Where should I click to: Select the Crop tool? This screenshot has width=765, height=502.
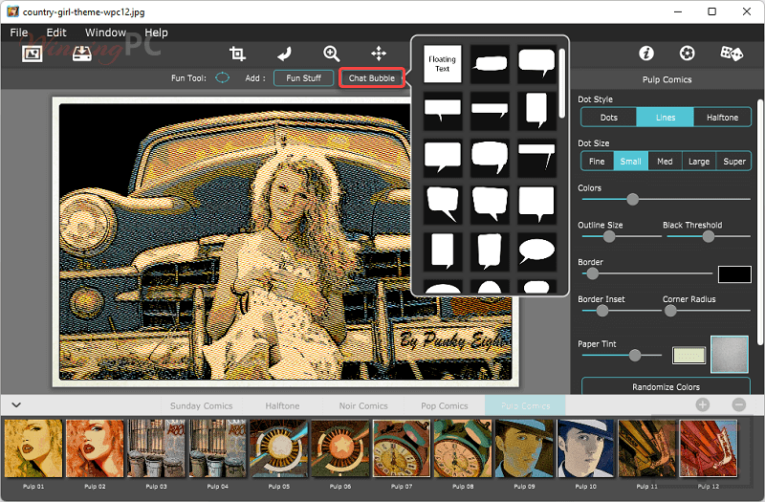tap(238, 54)
